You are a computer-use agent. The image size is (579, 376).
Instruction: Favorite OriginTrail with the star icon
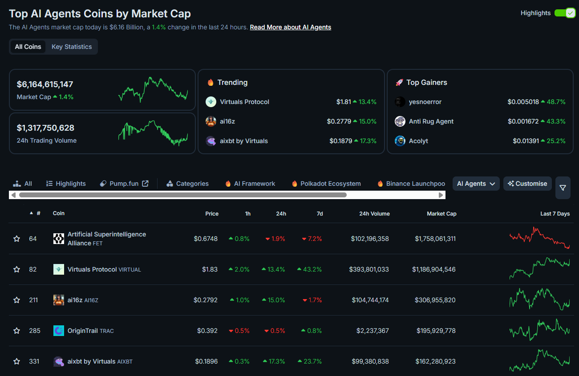[x=17, y=331]
